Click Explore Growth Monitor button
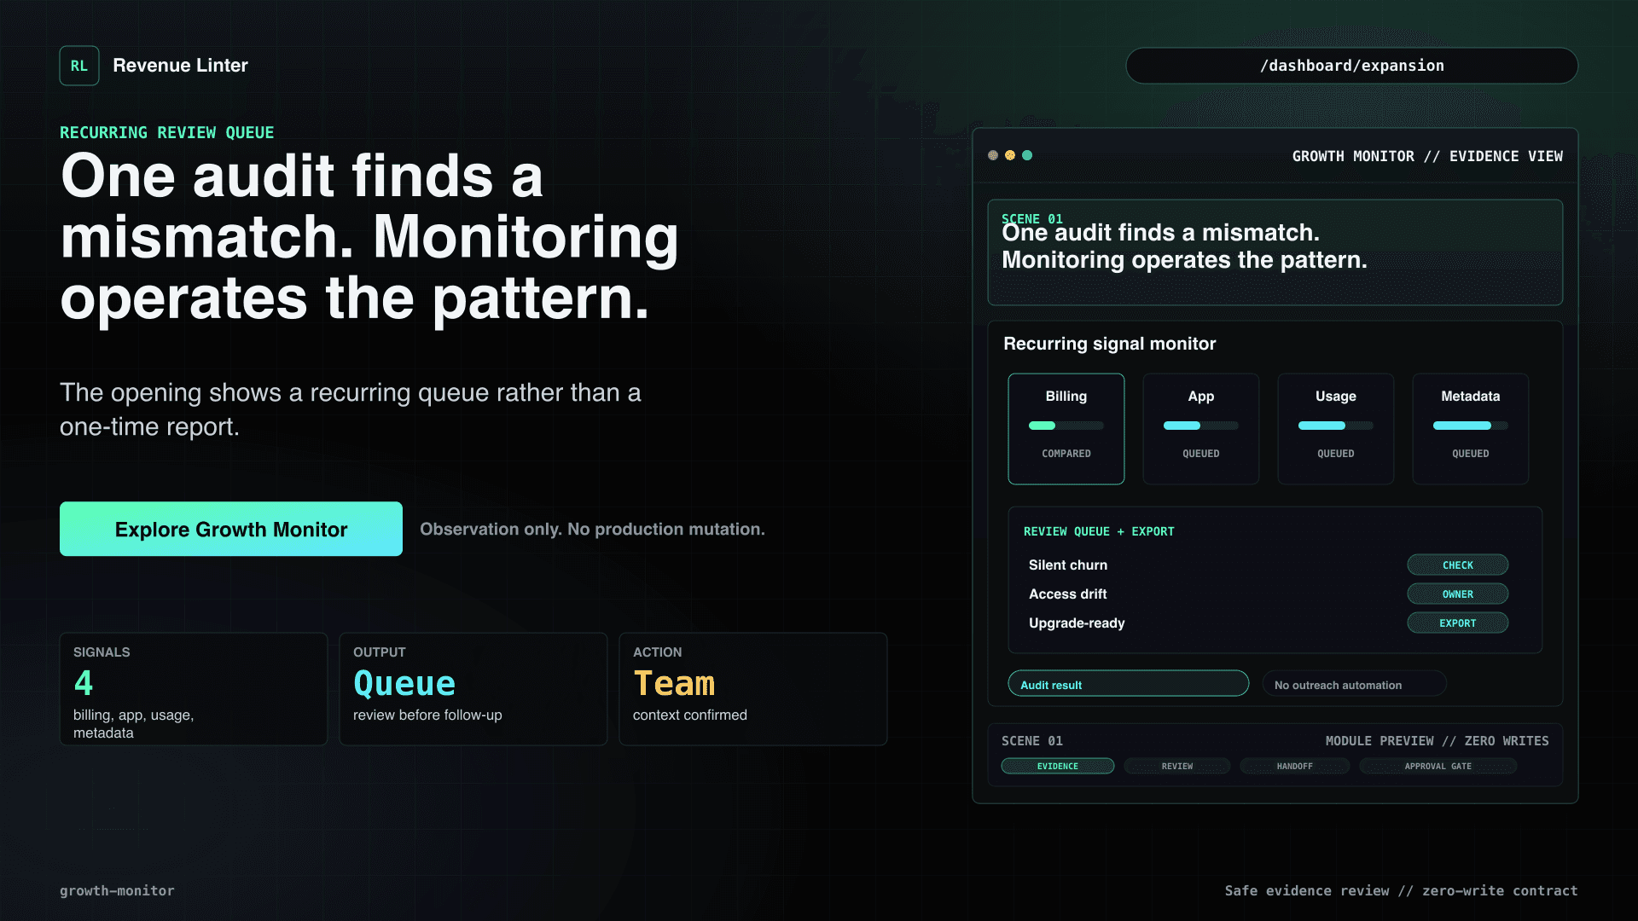This screenshot has height=921, width=1638. pos(231,529)
